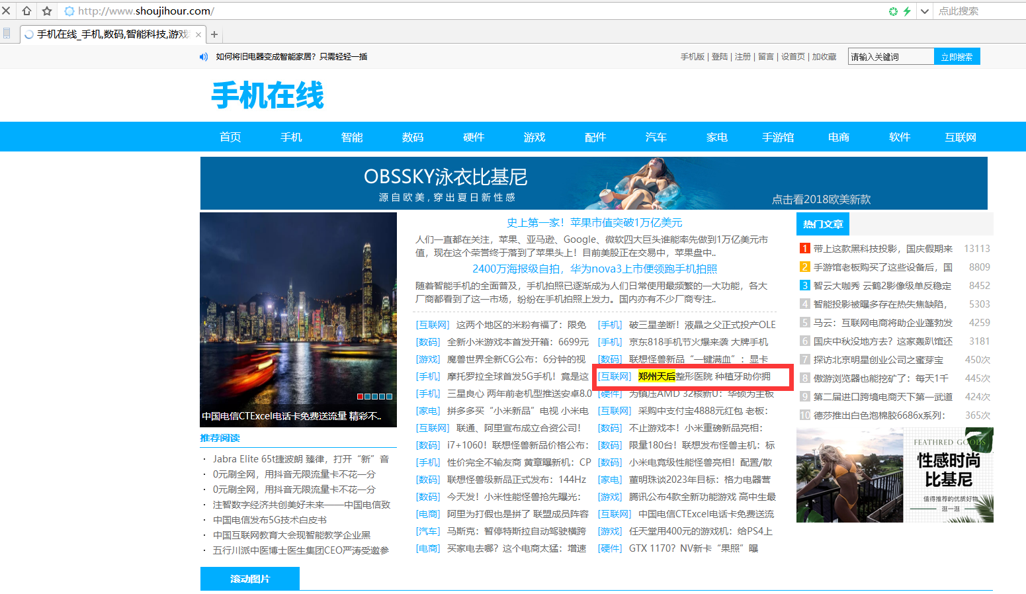Viewport: 1026px width, 594px height.
Task: Select the red first slide indicator
Action: (x=360, y=397)
